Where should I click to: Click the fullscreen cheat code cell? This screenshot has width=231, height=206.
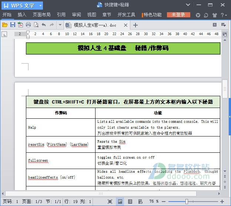(61, 161)
